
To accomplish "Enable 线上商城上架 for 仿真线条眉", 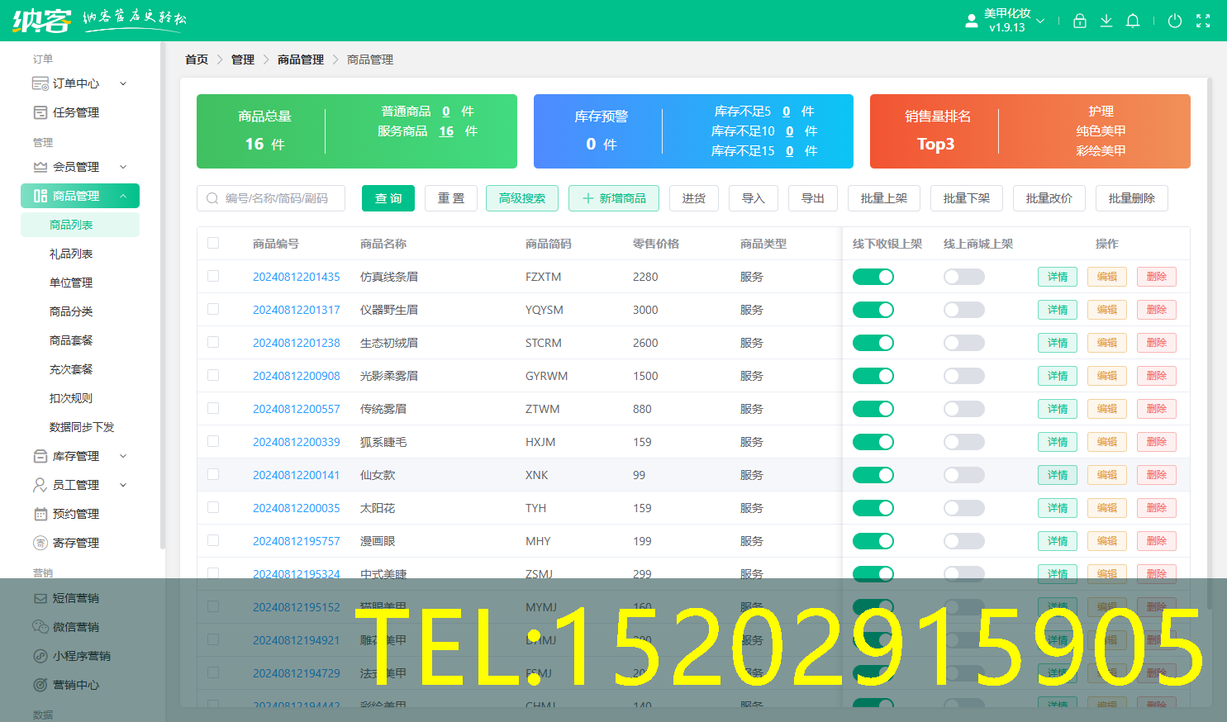I will [964, 277].
